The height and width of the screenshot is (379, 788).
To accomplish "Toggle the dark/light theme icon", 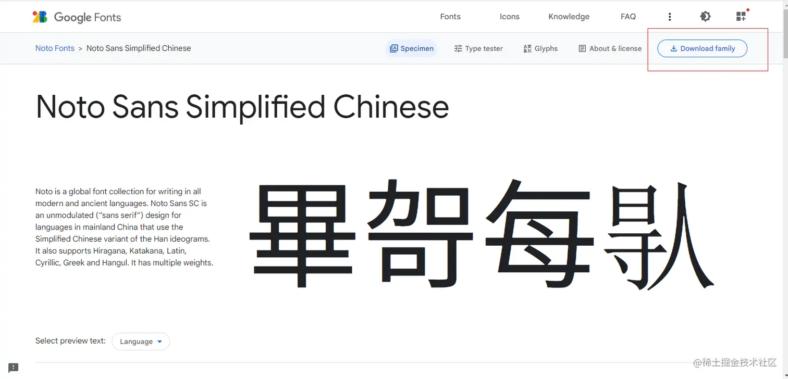I will pyautogui.click(x=705, y=17).
